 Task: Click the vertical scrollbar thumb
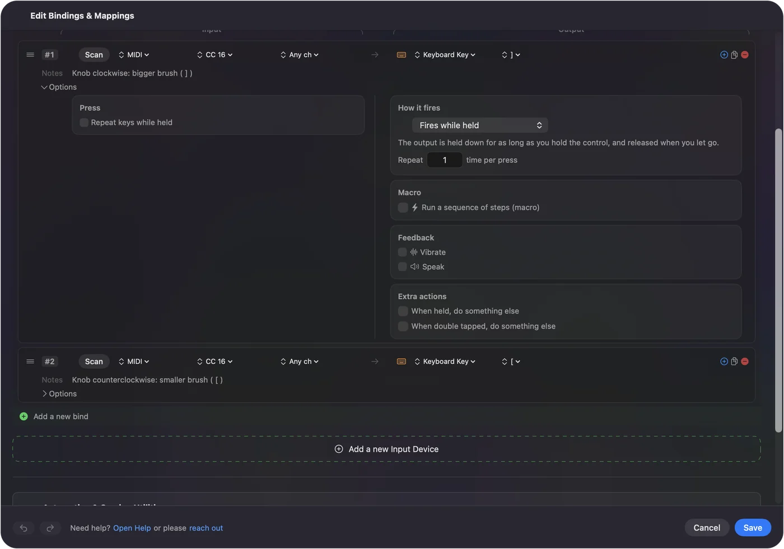[778, 280]
